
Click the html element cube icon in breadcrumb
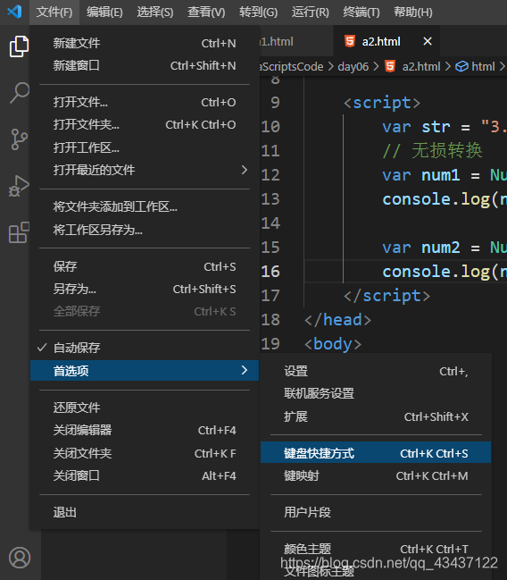pos(461,67)
